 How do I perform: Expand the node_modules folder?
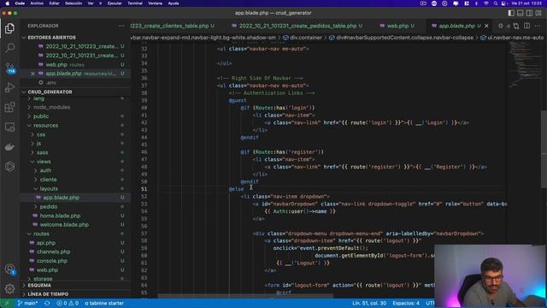click(51, 107)
